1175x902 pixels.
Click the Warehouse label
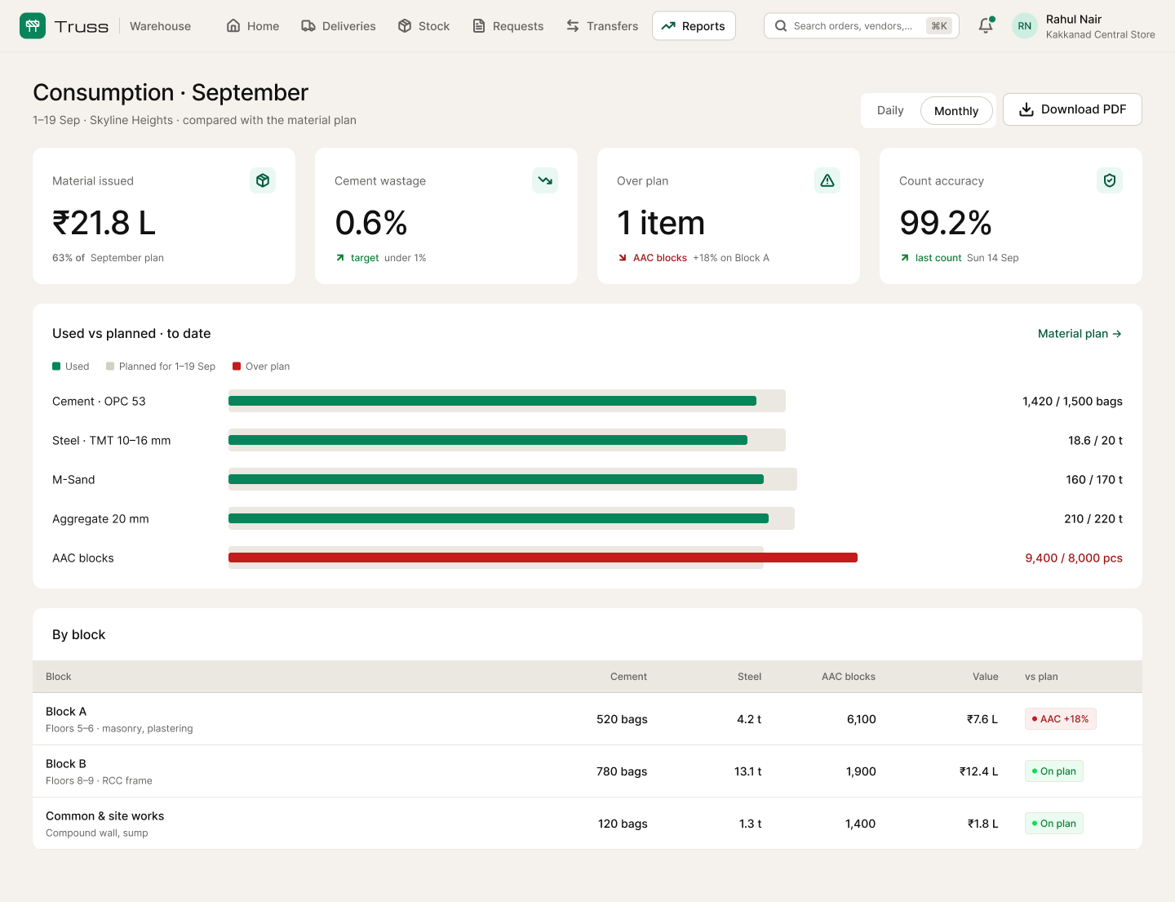tap(160, 26)
